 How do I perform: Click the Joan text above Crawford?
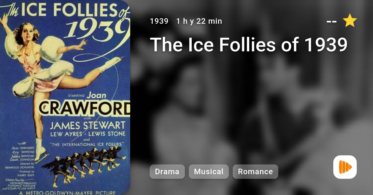click(96, 96)
